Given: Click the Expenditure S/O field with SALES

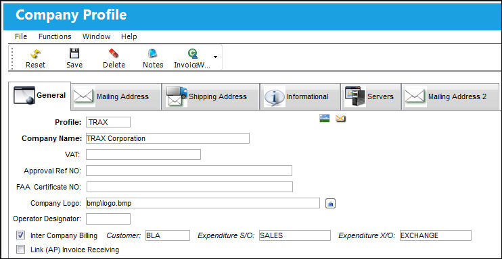Looking at the screenshot, I should point(294,235).
